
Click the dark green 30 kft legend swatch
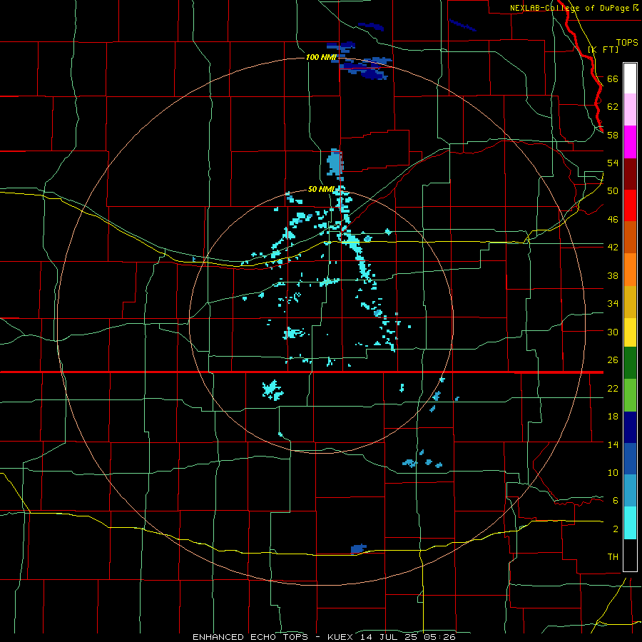click(630, 363)
